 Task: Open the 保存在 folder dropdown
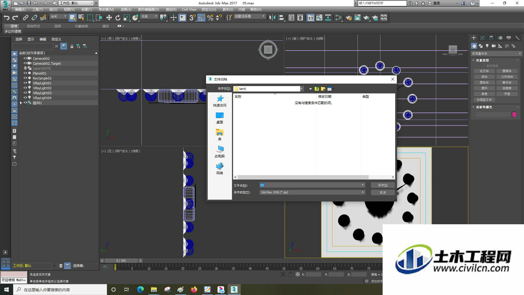tap(302, 89)
